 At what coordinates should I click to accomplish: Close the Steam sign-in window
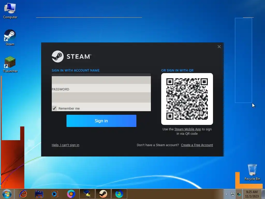pyautogui.click(x=219, y=47)
